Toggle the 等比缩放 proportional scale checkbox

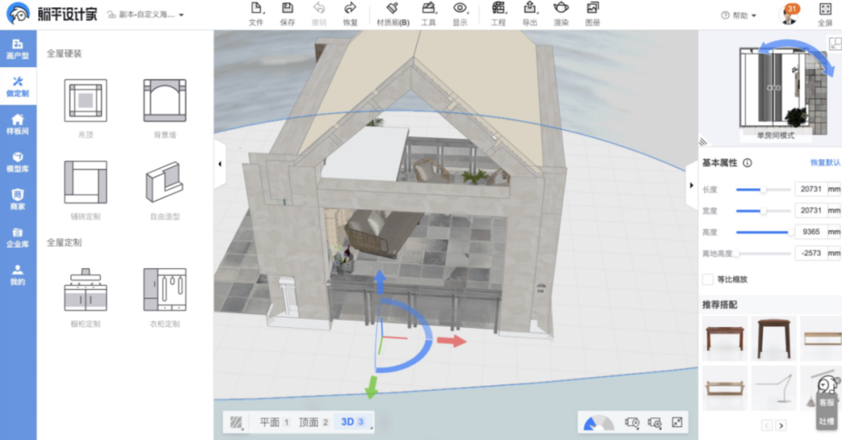(708, 279)
